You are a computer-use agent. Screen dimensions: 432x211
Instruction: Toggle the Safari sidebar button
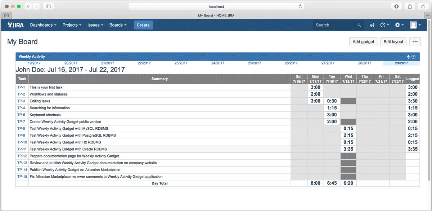(x=48, y=6)
